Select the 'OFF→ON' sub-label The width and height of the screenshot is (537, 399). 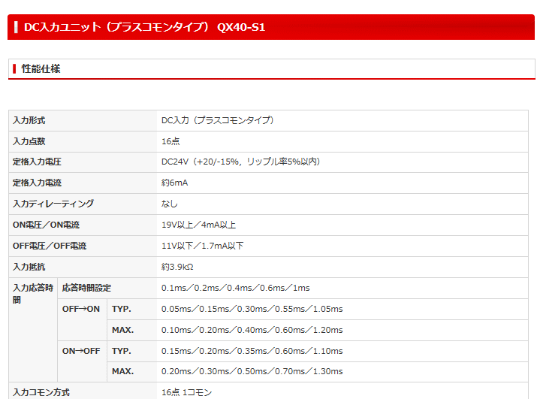(x=81, y=309)
